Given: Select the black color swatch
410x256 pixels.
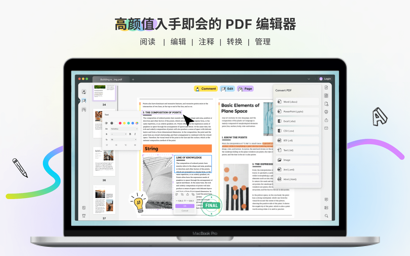Looking at the screenshot, I should [112, 123].
